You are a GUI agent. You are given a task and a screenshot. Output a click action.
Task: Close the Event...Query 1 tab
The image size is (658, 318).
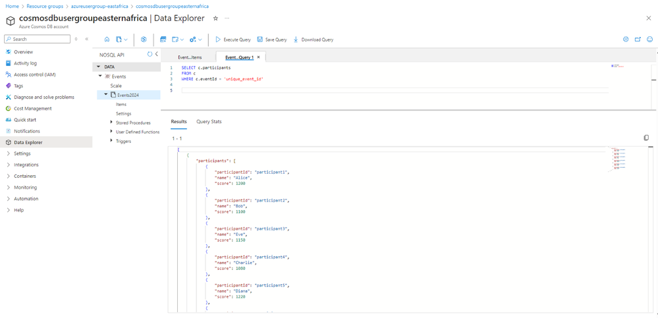259,57
